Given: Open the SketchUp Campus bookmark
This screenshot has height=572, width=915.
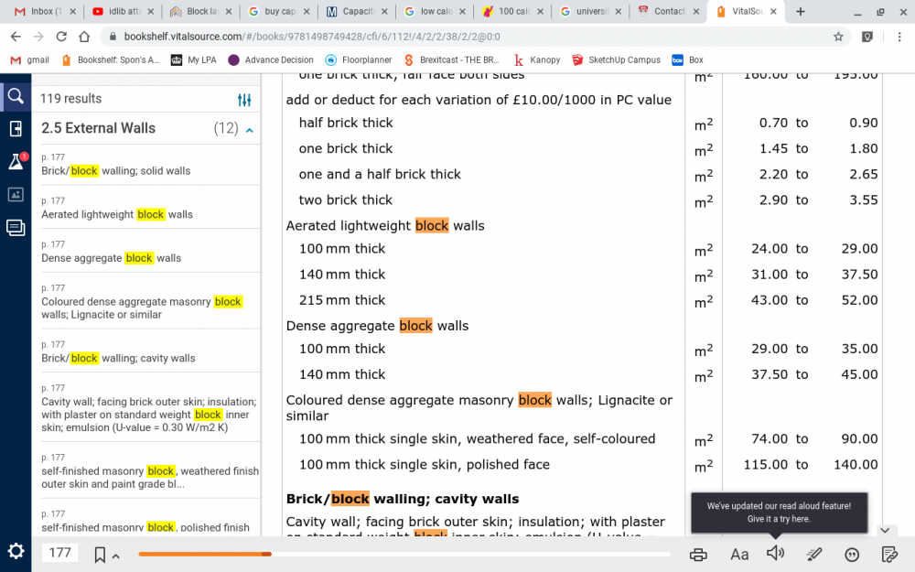Looking at the screenshot, I should tap(616, 59).
